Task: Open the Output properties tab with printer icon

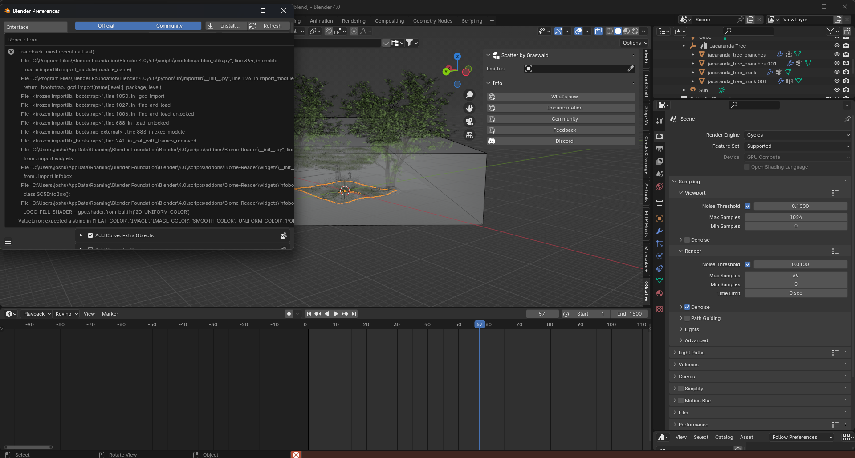Action: click(x=660, y=149)
